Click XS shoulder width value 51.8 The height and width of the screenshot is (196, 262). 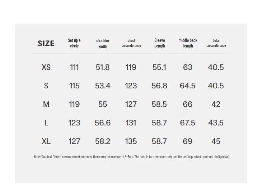103,67
